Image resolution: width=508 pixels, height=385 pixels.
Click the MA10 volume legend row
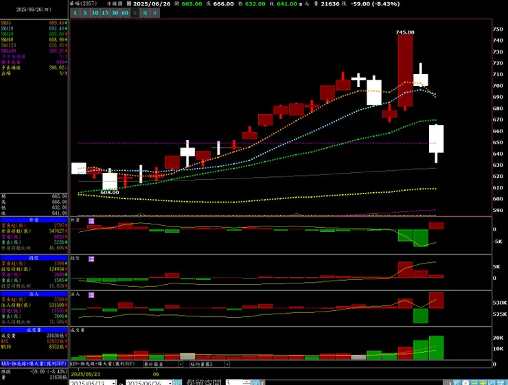[x=34, y=347]
